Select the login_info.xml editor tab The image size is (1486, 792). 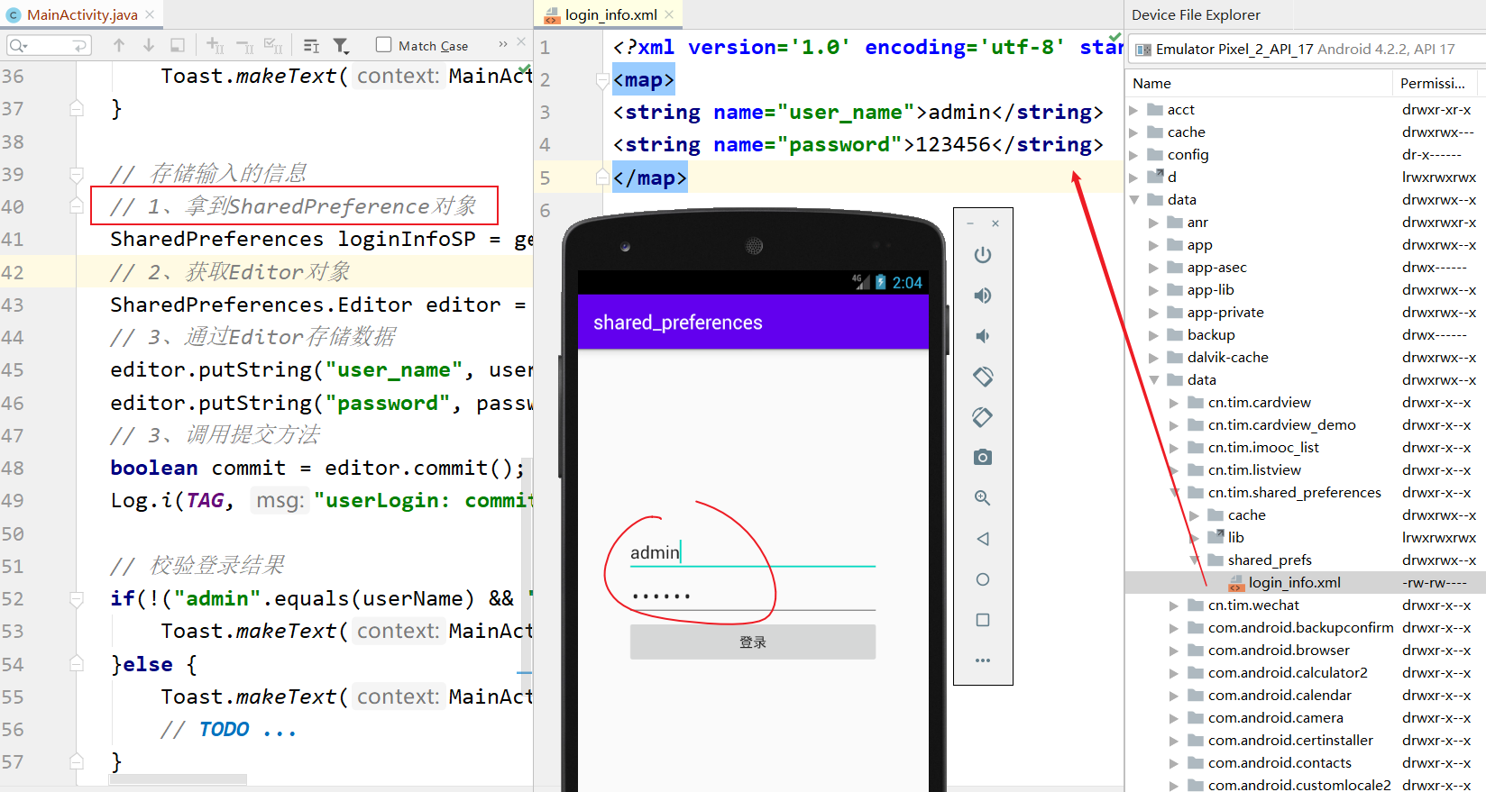(610, 14)
